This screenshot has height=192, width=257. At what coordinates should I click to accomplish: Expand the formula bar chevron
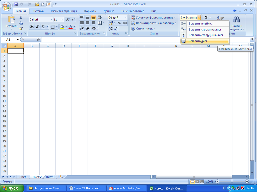click(252, 39)
